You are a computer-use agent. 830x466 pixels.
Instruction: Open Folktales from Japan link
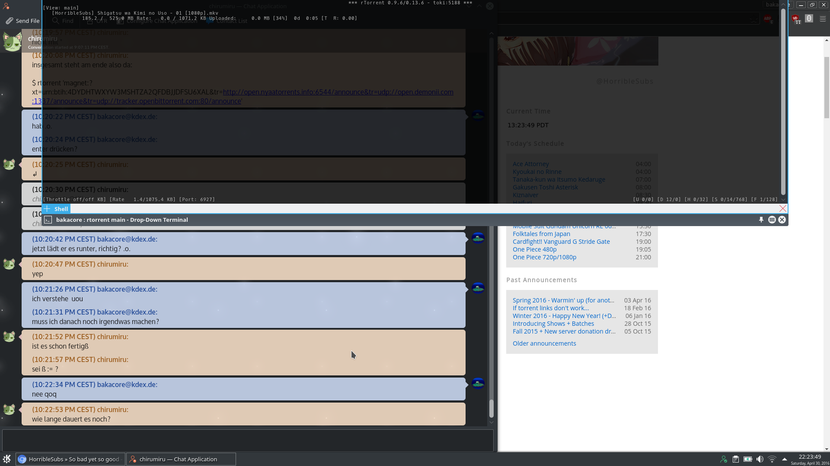[541, 234]
